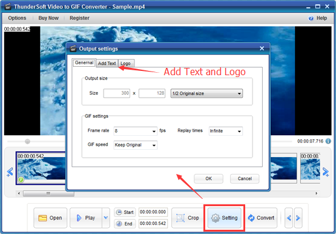Step to previous frame with left arrow button
The width and height of the screenshot is (336, 234).
[289, 218]
